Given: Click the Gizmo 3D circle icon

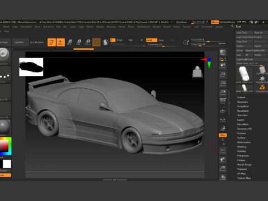Looking at the screenshot, I should (x=97, y=42).
